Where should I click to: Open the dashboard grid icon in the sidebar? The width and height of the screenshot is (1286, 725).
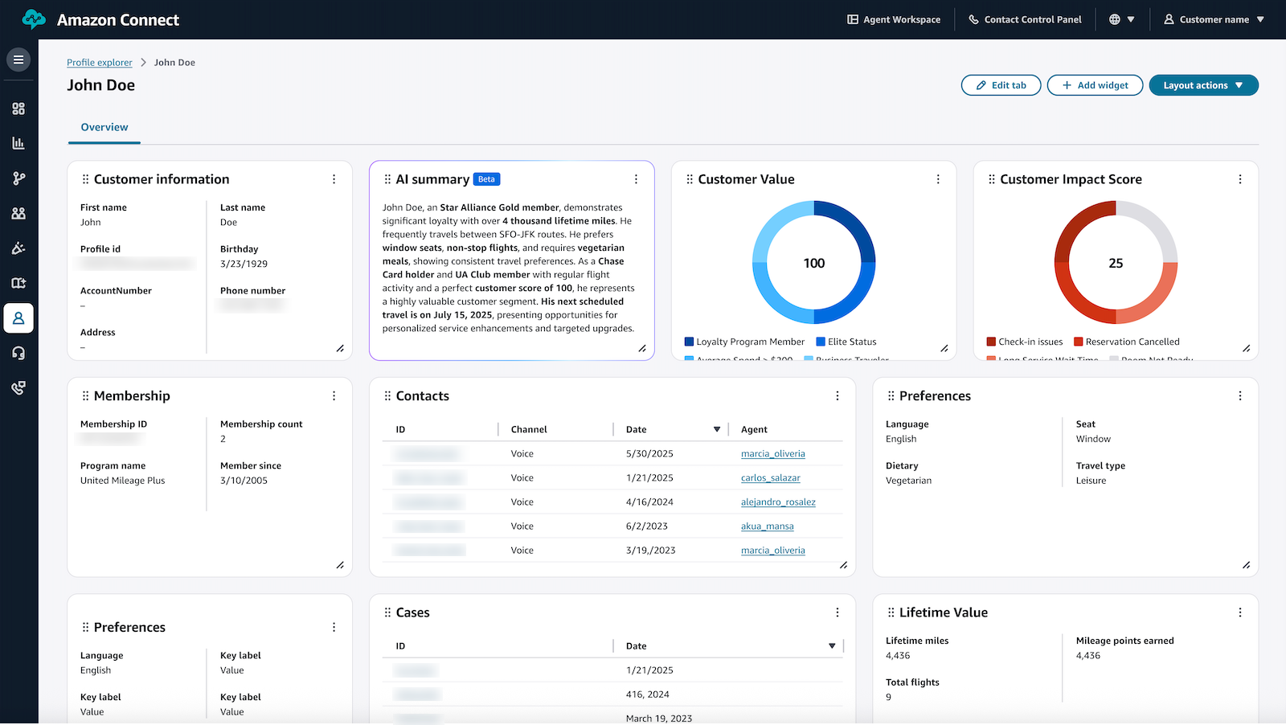(x=18, y=108)
